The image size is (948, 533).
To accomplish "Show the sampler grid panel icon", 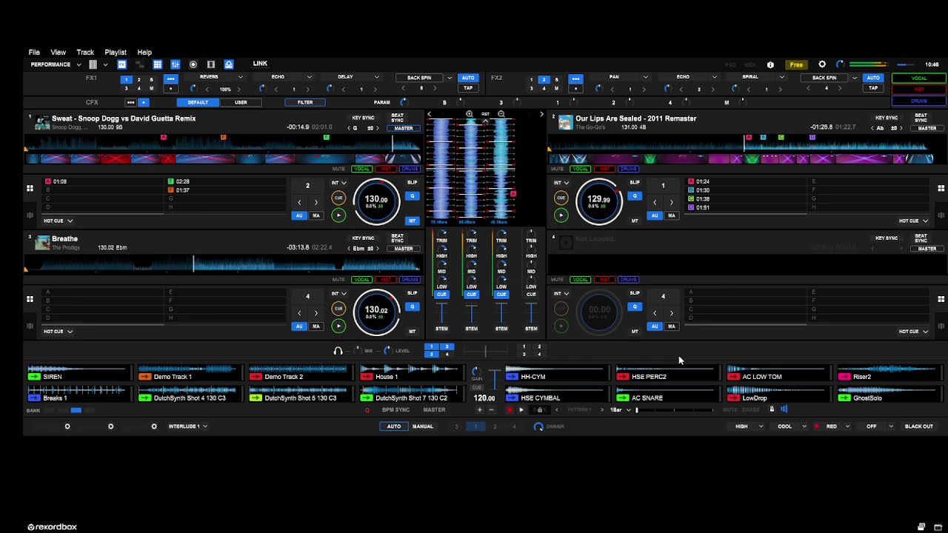I will point(158,64).
